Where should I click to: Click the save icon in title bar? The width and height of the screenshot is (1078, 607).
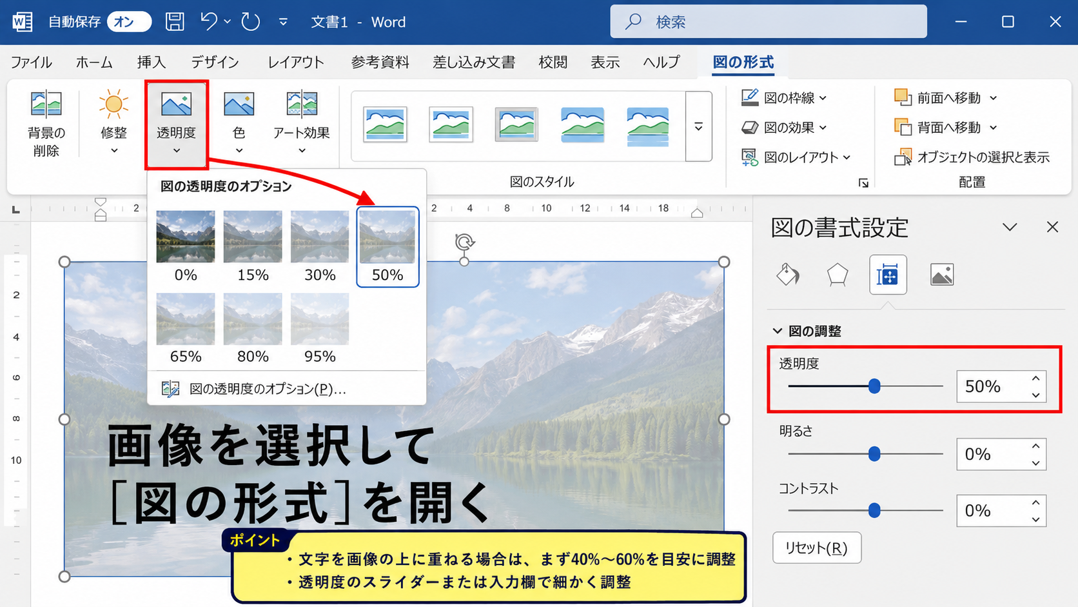coord(175,22)
